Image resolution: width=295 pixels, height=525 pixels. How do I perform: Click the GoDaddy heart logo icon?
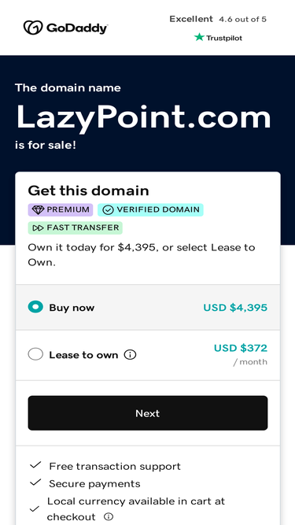(33, 28)
